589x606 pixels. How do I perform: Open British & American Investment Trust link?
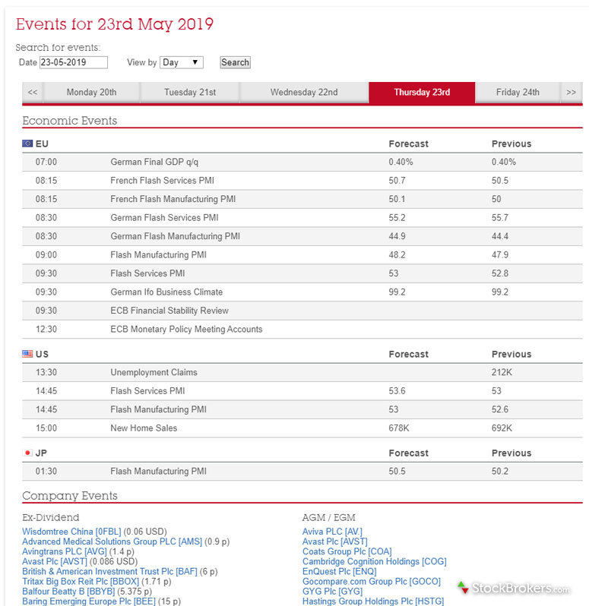109,572
